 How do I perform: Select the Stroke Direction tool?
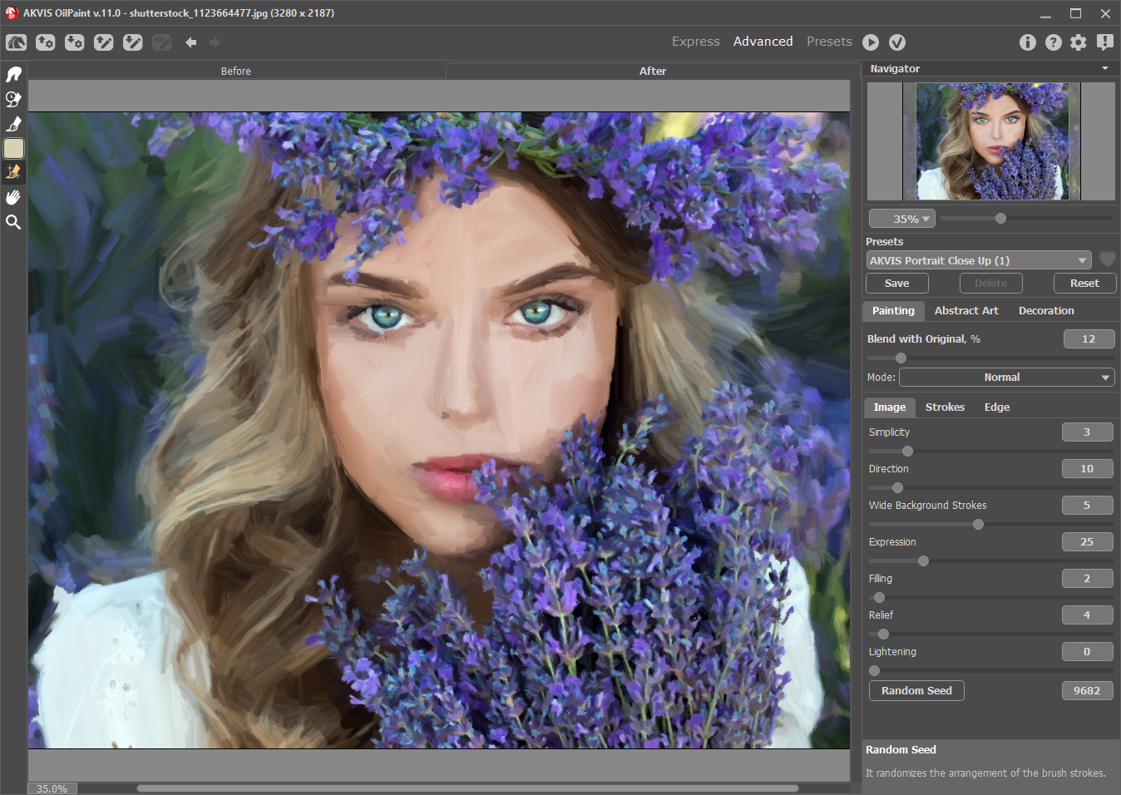point(13,74)
